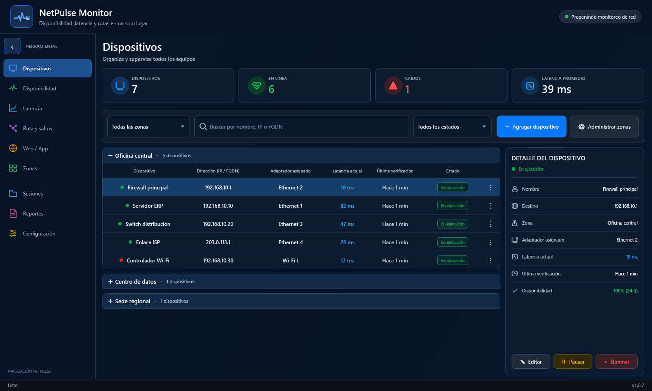Screen dimensions: 652x391
Task: Go to Disponibilidad section
Action: pos(48,88)
